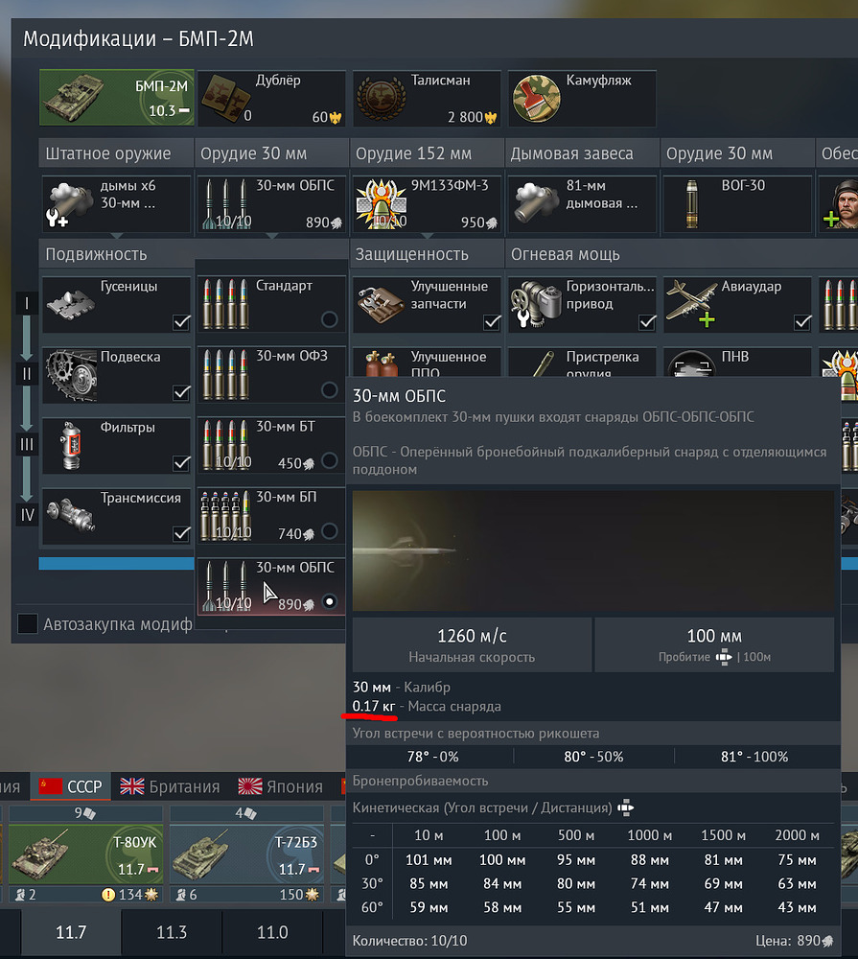Expand the дымы x6 standard weapon slot
The width and height of the screenshot is (858, 959).
click(116, 203)
